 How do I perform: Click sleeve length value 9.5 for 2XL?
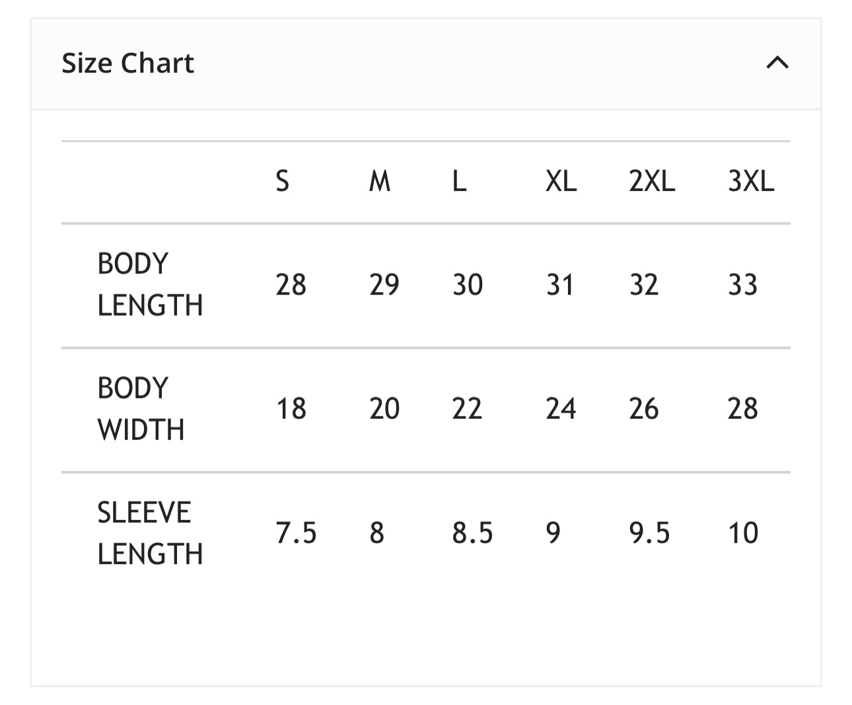649,533
